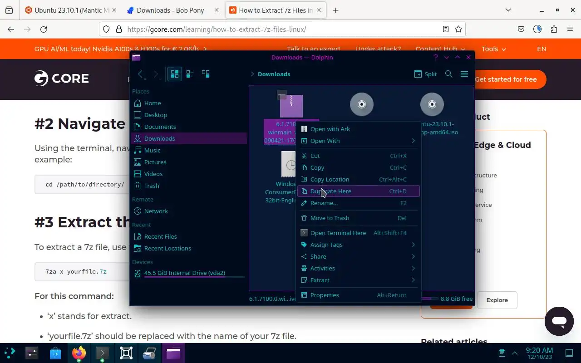Select Downloads in the Places panel
The image size is (581, 363).
click(189, 138)
